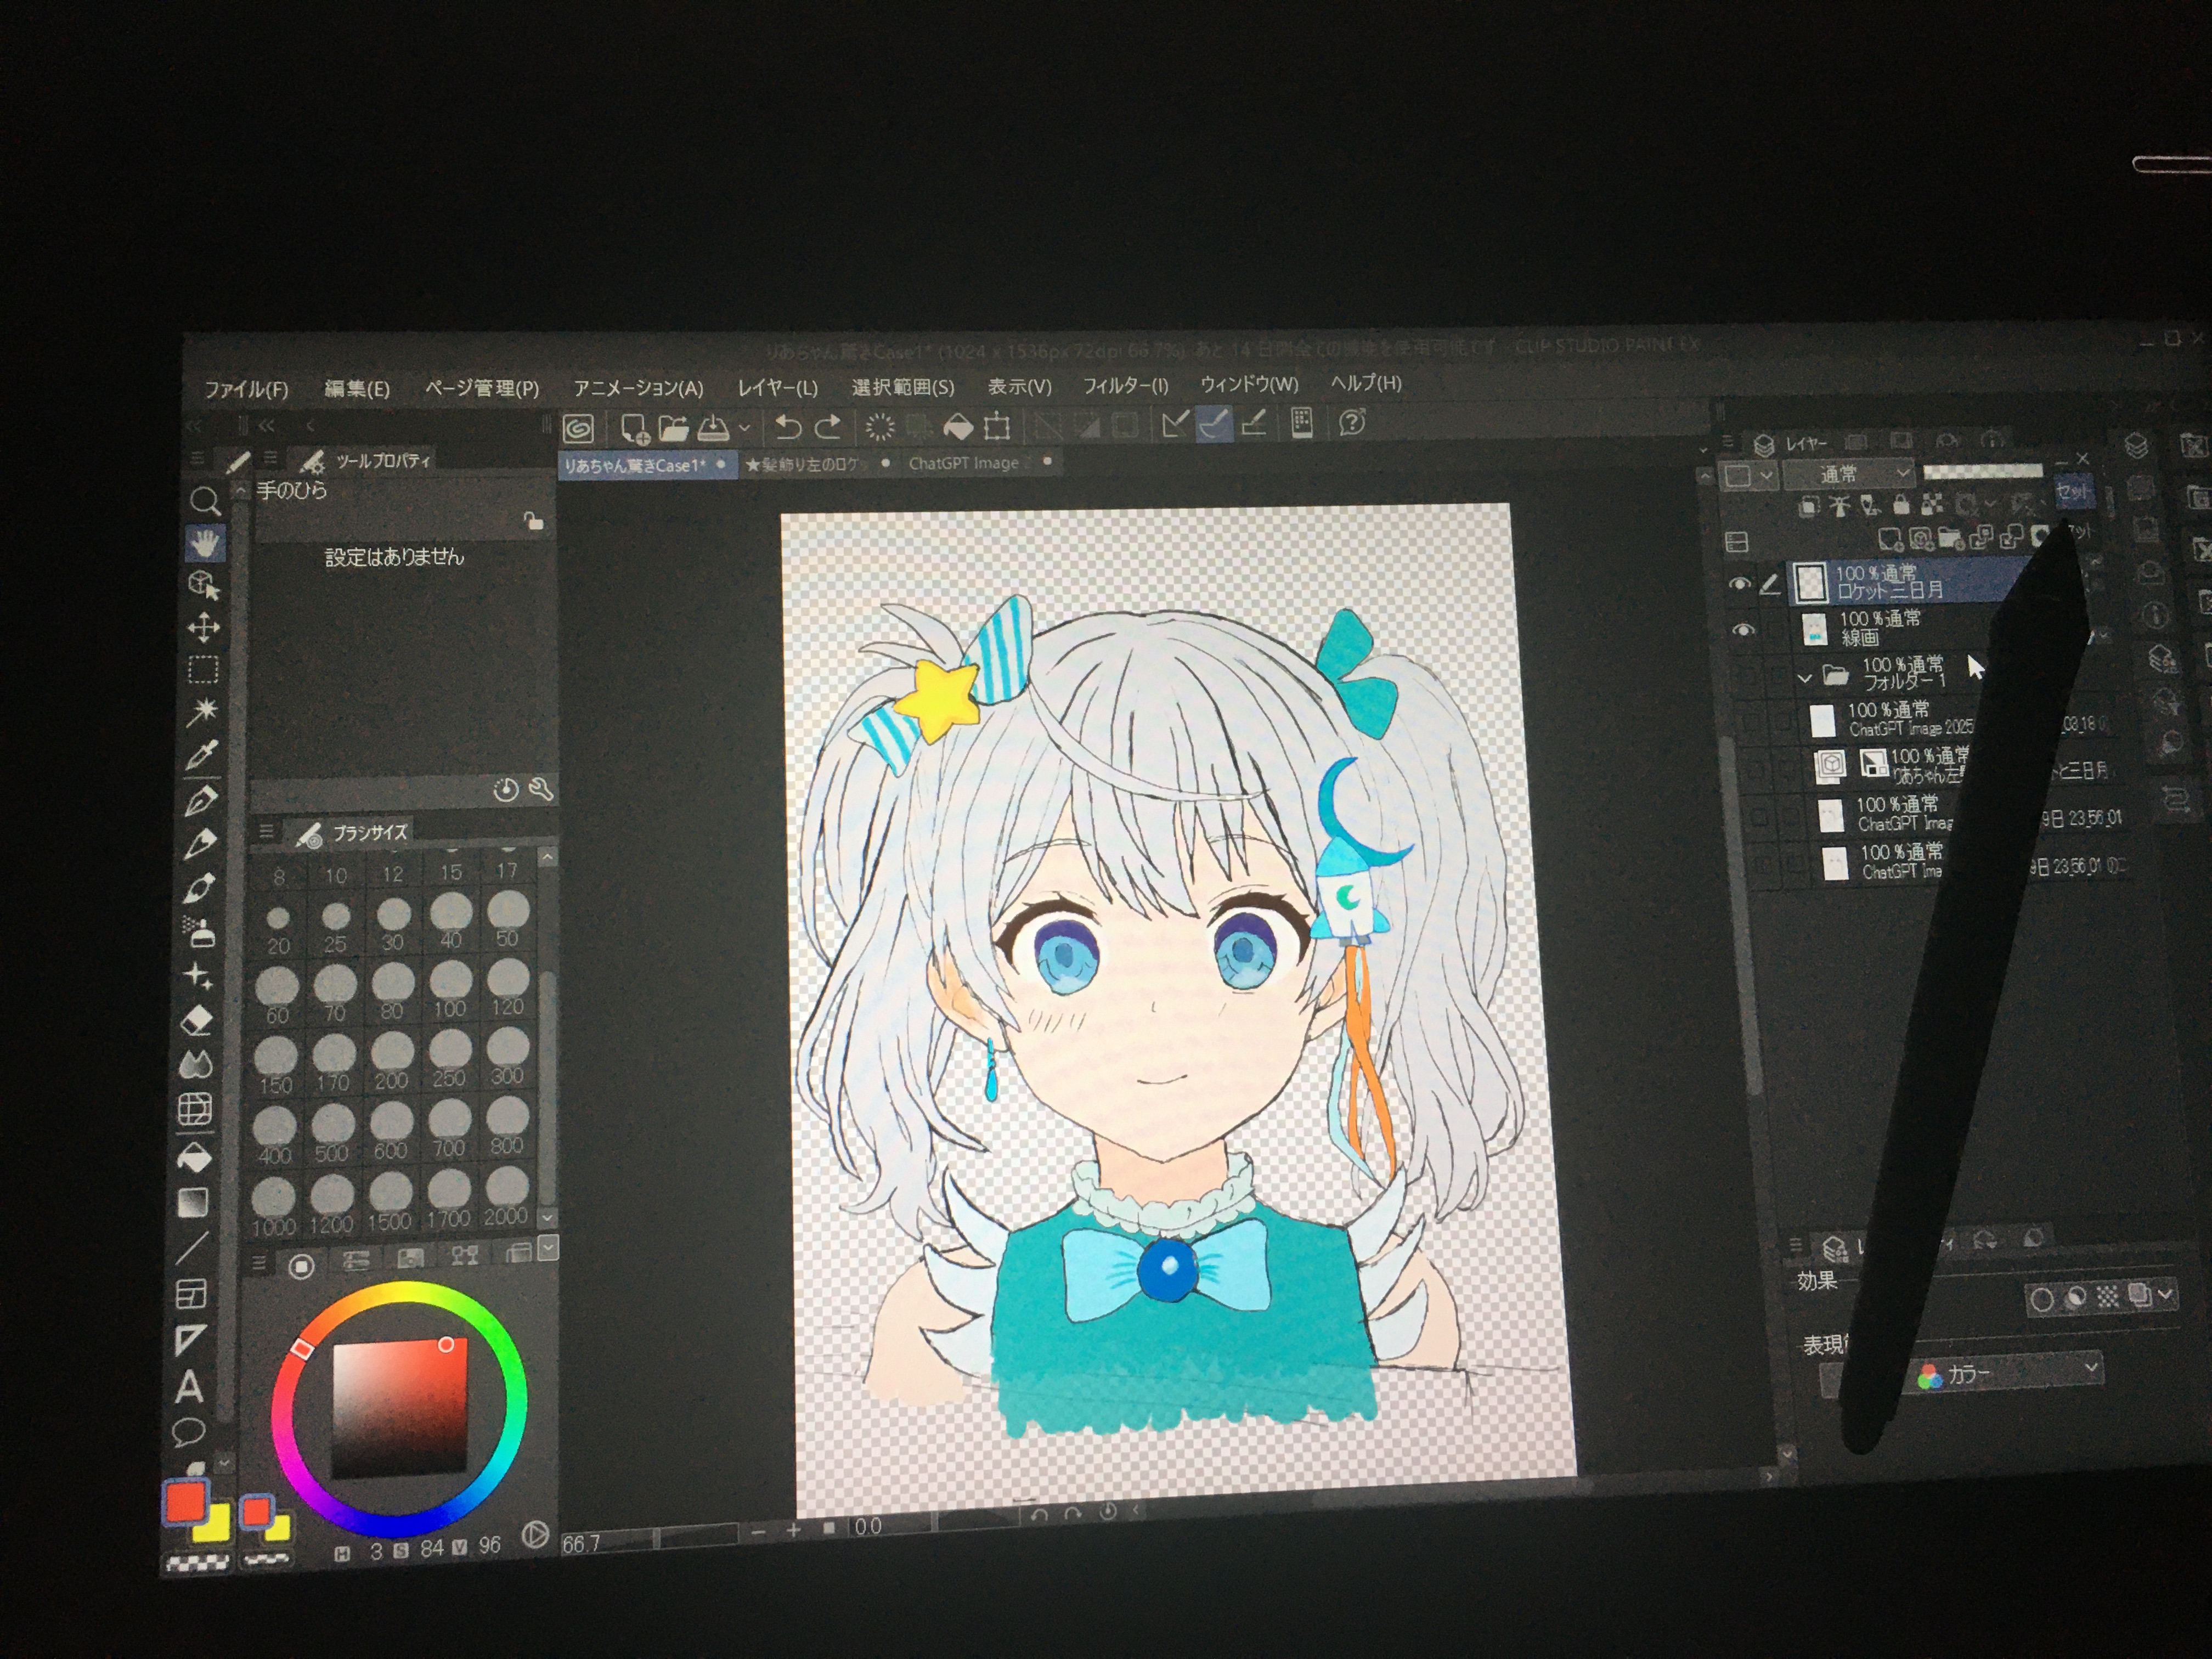Image resolution: width=2212 pixels, height=1659 pixels.
Task: Open Clip Studio launcher icon
Action: 578,429
